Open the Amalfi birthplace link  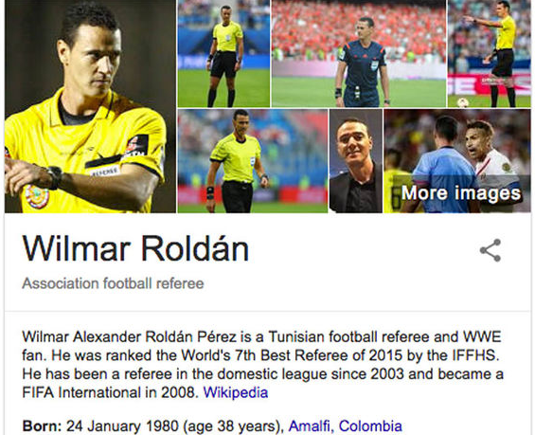[x=310, y=426]
